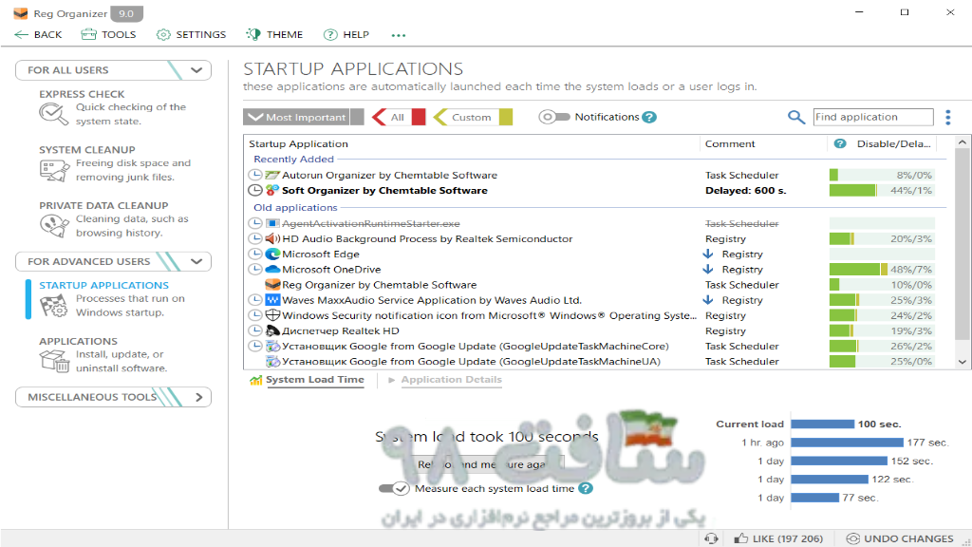Click the LIKE (197 206) button
Screen dimensions: 972x547
(778, 539)
